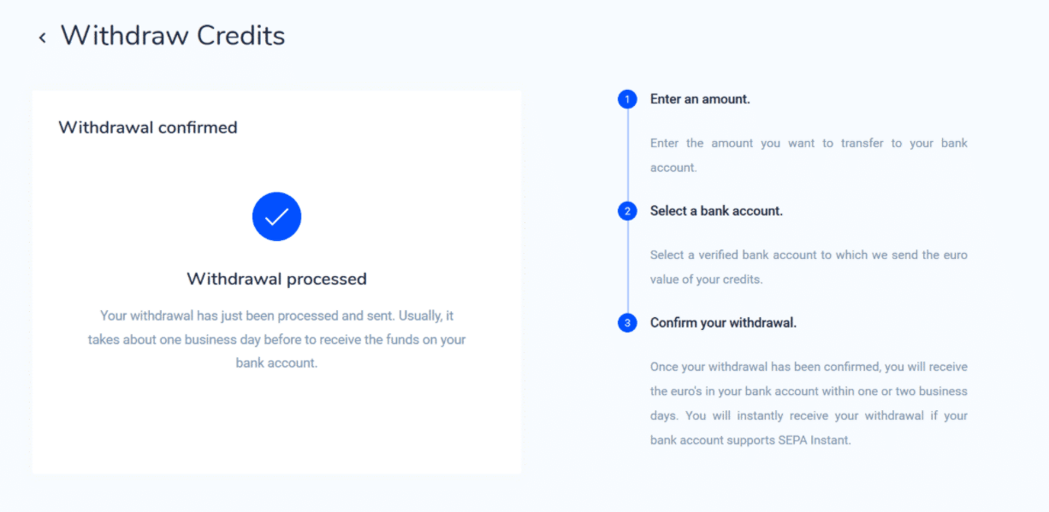
Task: Click the Withdrawal confirmed card heading
Action: pyautogui.click(x=147, y=127)
